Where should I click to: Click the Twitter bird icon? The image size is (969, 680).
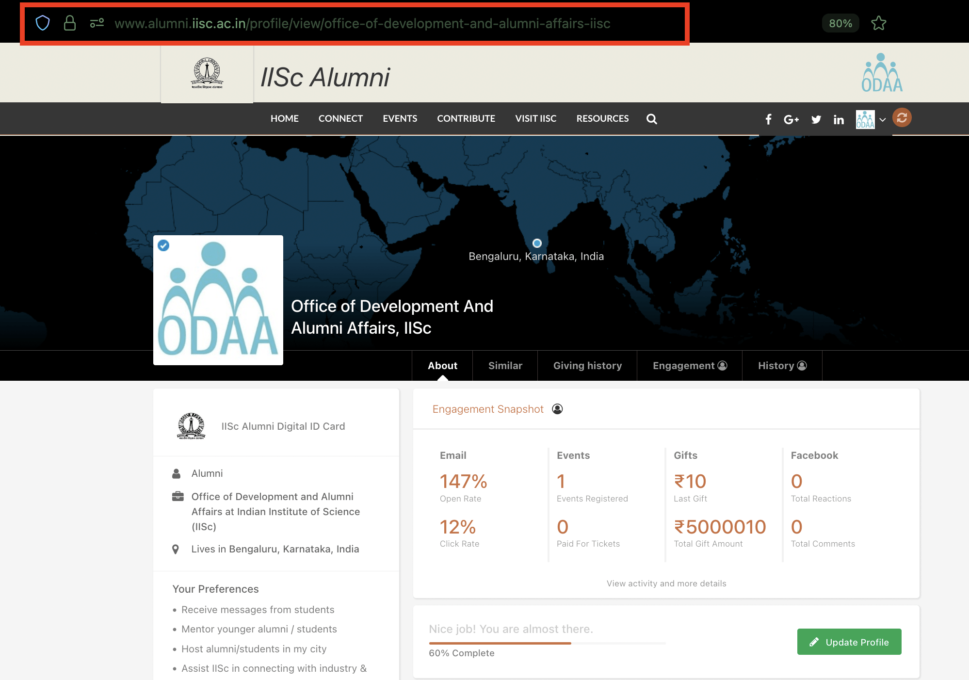816,119
